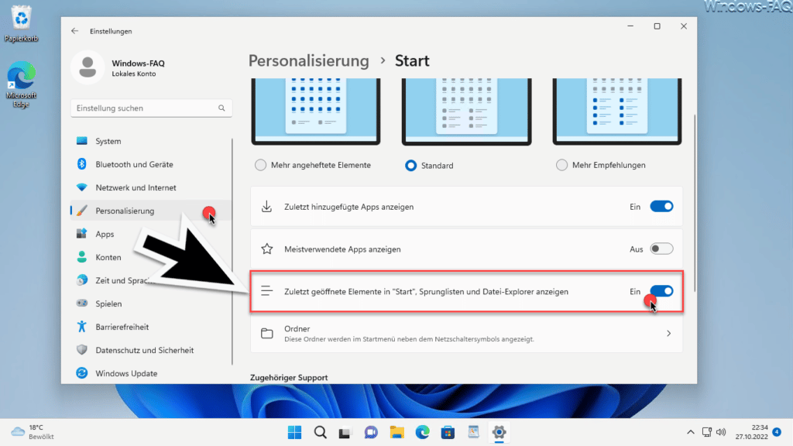The width and height of the screenshot is (793, 446).
Task: Open Task View on the taskbar
Action: point(345,433)
